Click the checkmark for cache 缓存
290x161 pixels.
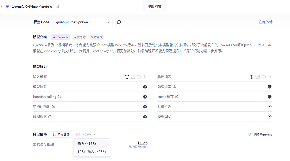click(x=270, y=97)
